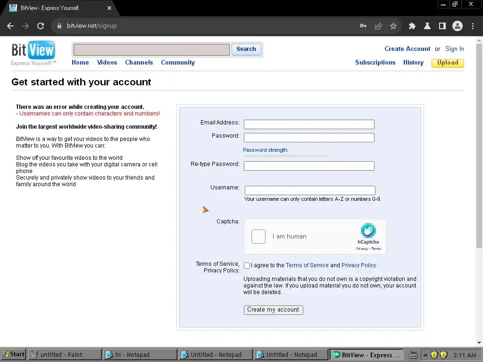Go back using the browser back arrow
The width and height of the screenshot is (483, 362).
pyautogui.click(x=10, y=26)
